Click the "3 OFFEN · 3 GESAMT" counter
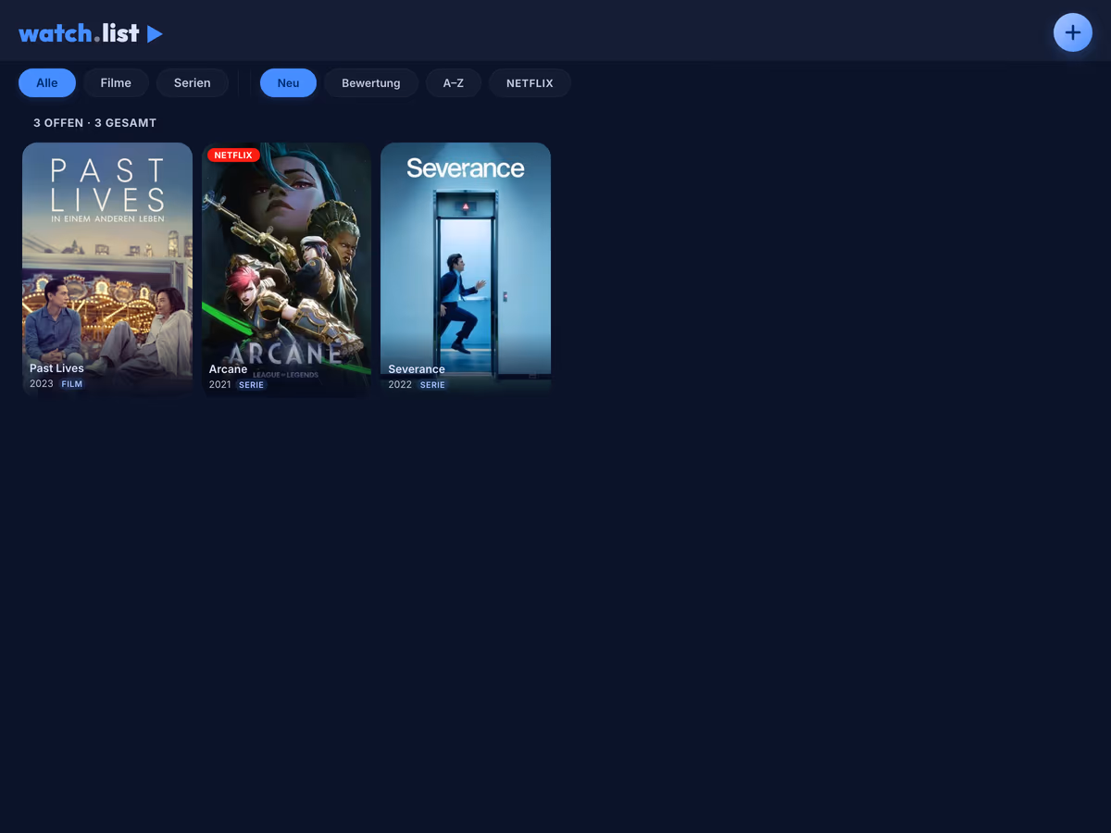1111x833 pixels. [x=94, y=123]
